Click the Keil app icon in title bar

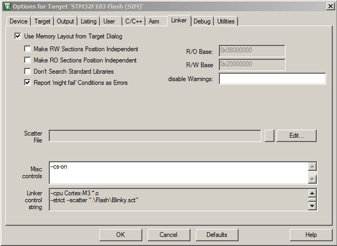coord(7,6)
